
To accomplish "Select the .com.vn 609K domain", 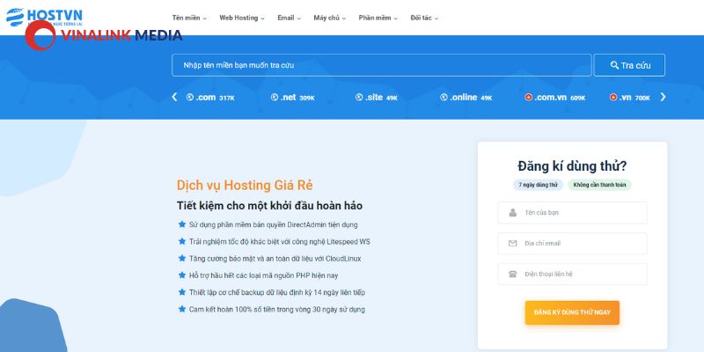I will (x=555, y=97).
